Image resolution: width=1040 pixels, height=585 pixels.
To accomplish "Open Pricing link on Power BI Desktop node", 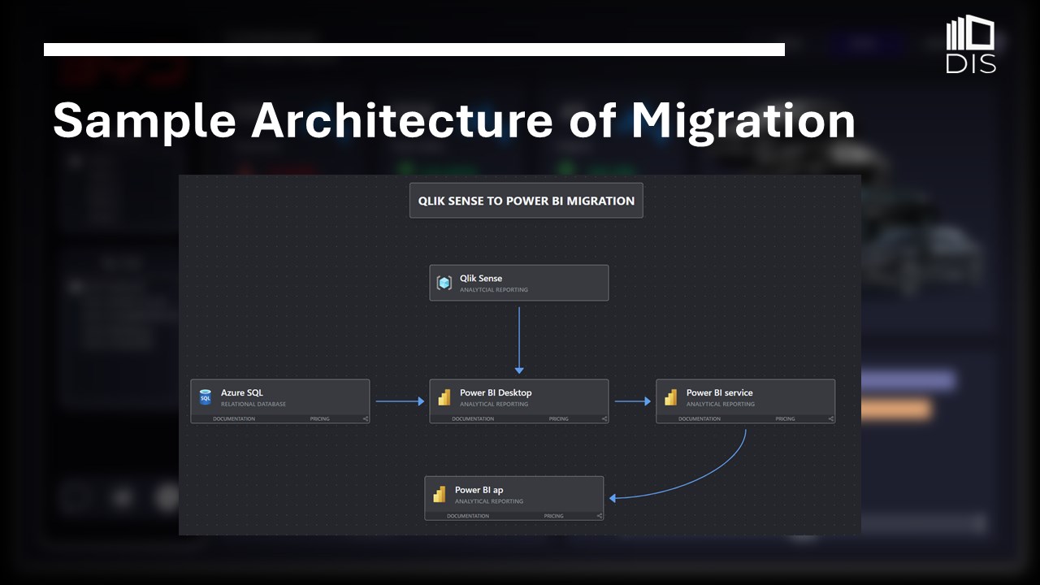I will (x=558, y=419).
